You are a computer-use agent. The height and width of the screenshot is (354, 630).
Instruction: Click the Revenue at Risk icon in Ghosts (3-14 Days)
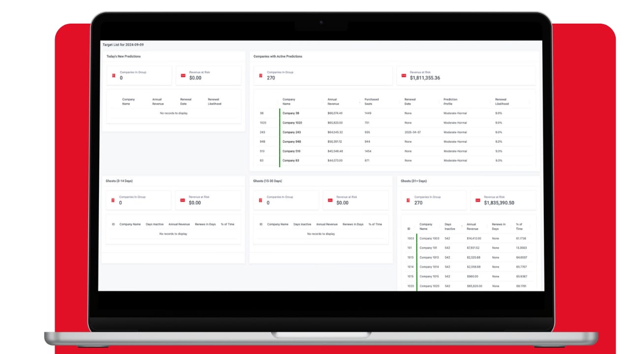coord(182,200)
